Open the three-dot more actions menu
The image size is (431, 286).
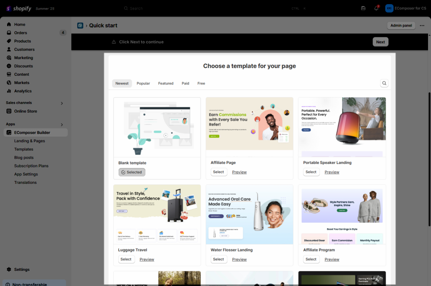click(x=422, y=26)
